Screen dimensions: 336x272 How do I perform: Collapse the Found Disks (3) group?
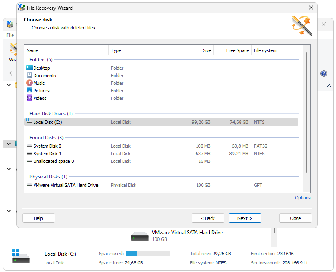pos(46,138)
